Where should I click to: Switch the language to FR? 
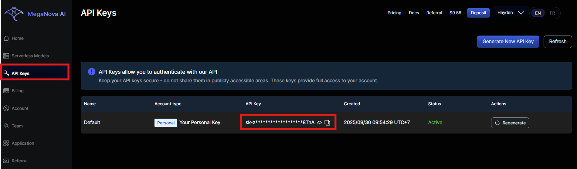pyautogui.click(x=552, y=13)
